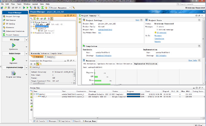Viewport: 206px width, 126px height.
Task: Click the Sigma icon in main toolbar
Action: (42, 8)
